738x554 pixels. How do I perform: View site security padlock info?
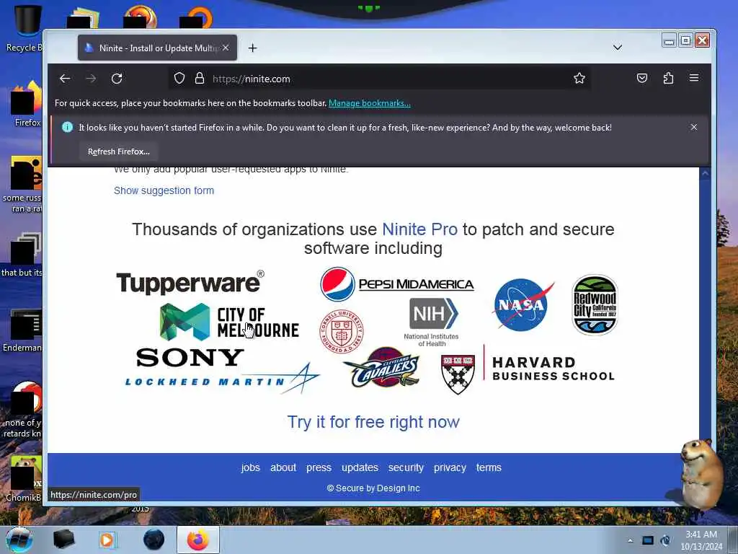pos(200,78)
